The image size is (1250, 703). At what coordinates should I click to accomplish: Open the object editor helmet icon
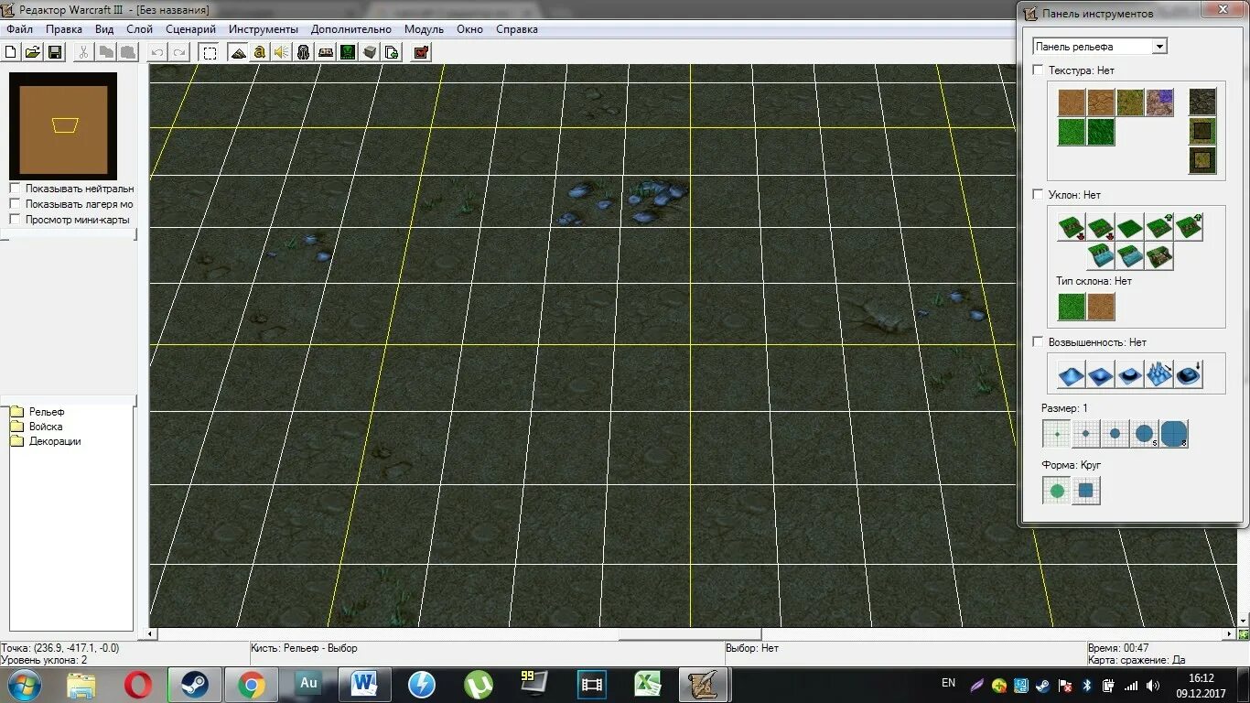(304, 52)
